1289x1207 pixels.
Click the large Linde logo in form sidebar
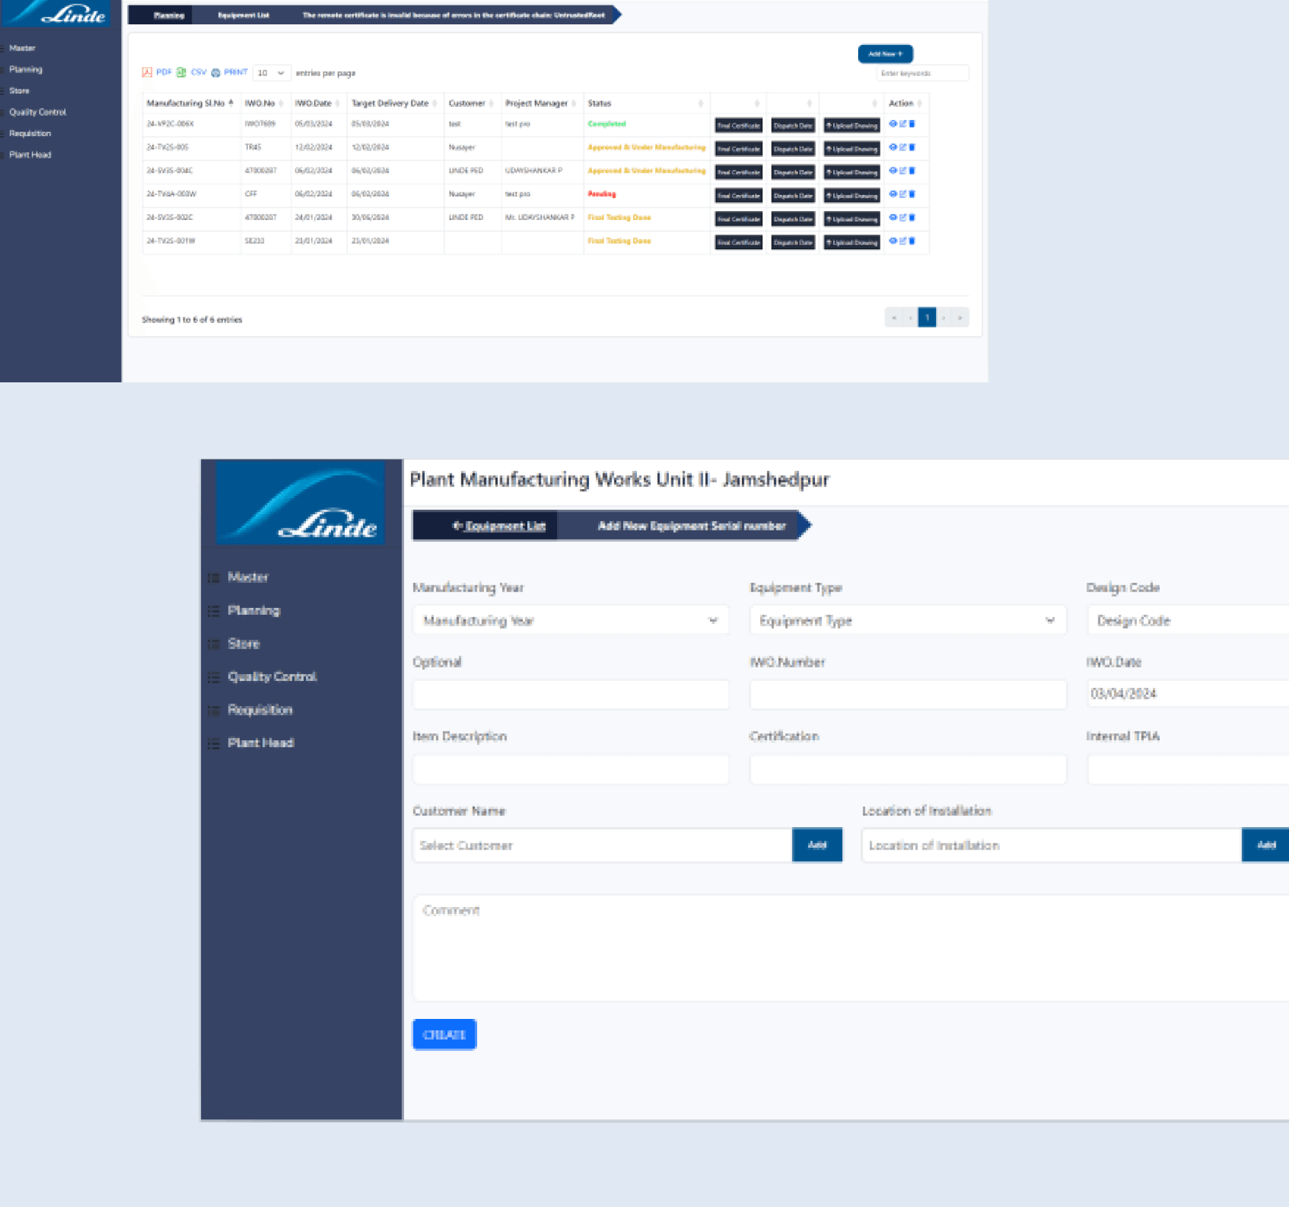pyautogui.click(x=300, y=503)
